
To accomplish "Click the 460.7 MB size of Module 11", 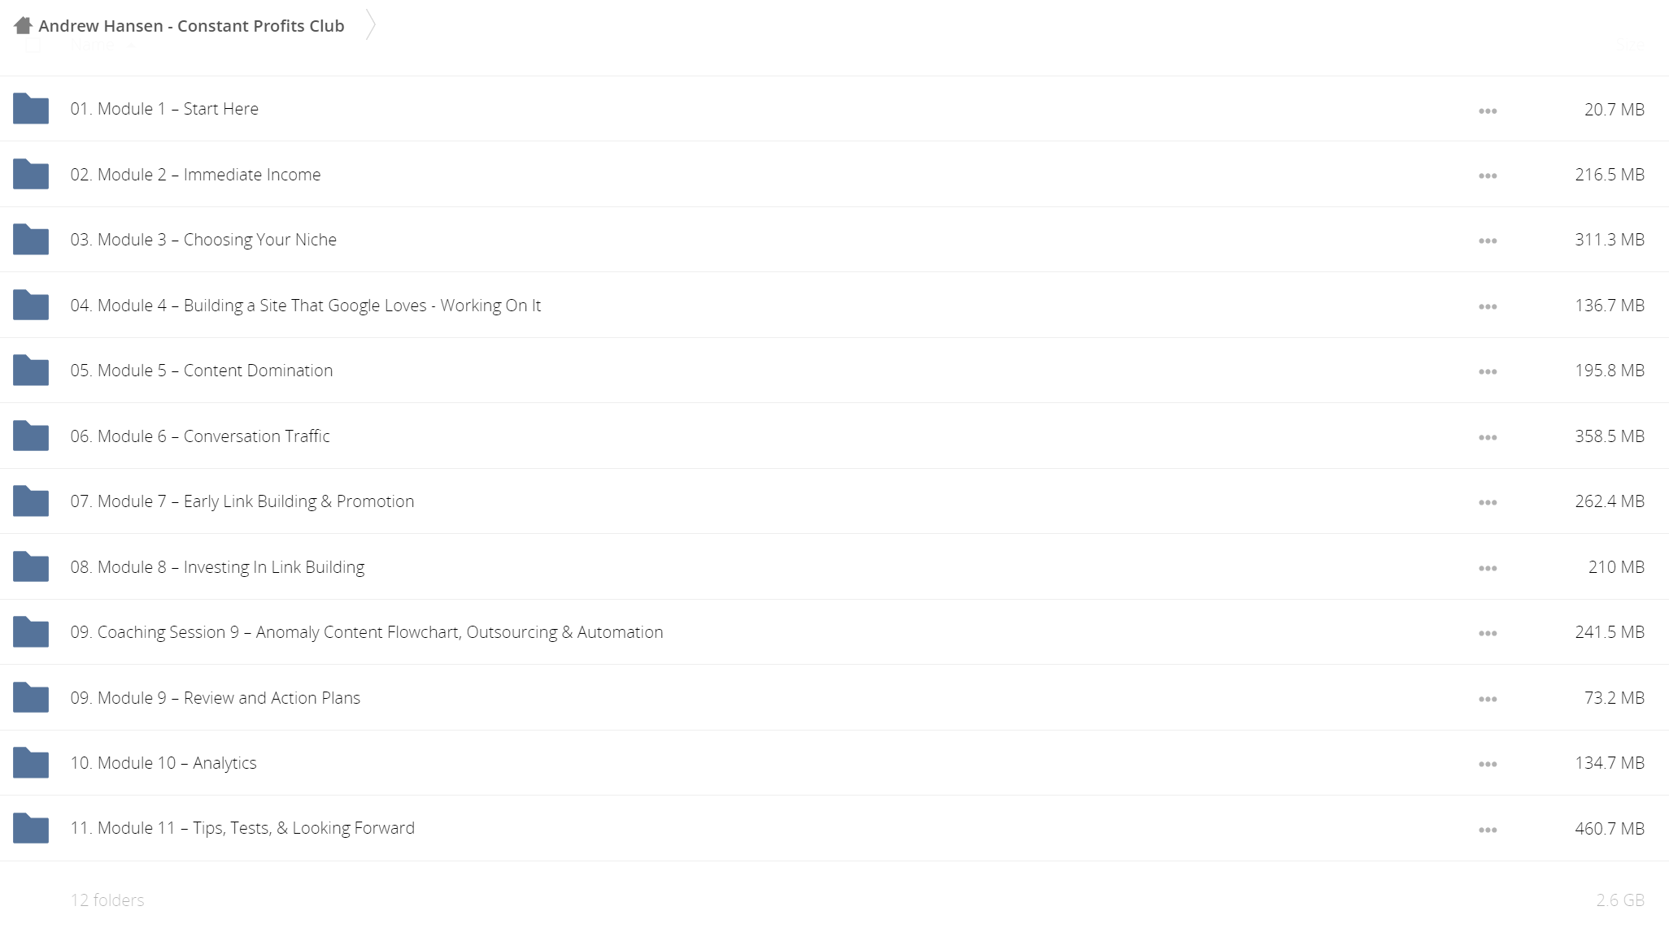I will tap(1610, 829).
